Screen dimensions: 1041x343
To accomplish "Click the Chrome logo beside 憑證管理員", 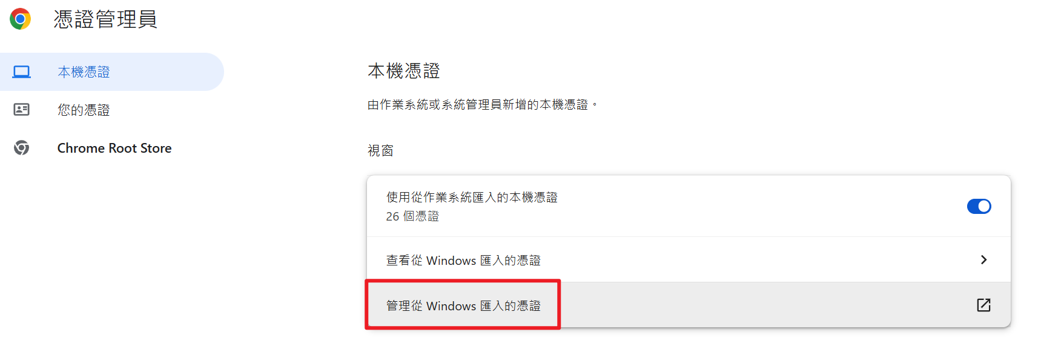I will (20, 19).
